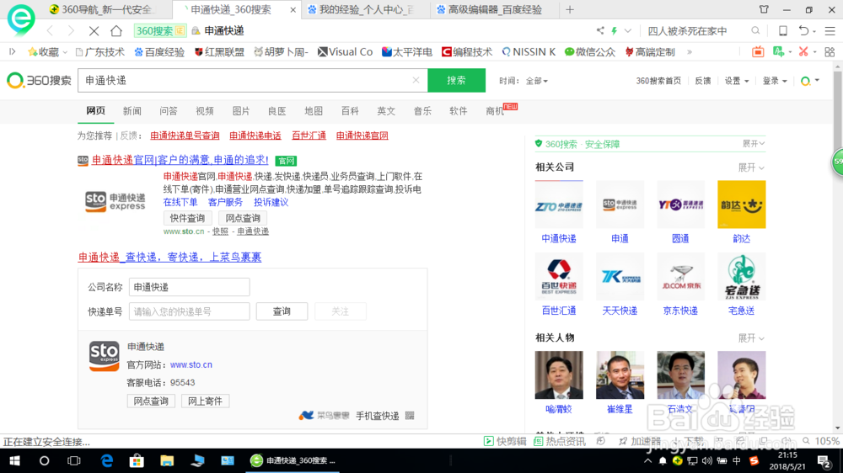843x473 pixels.
Task: Click the forward navigation arrow
Action: 71,31
